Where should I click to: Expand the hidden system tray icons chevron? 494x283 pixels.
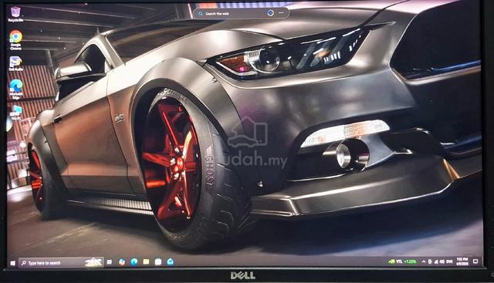coord(424,261)
